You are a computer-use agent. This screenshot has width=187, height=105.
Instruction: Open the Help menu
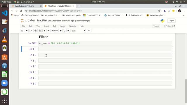pos(82,26)
